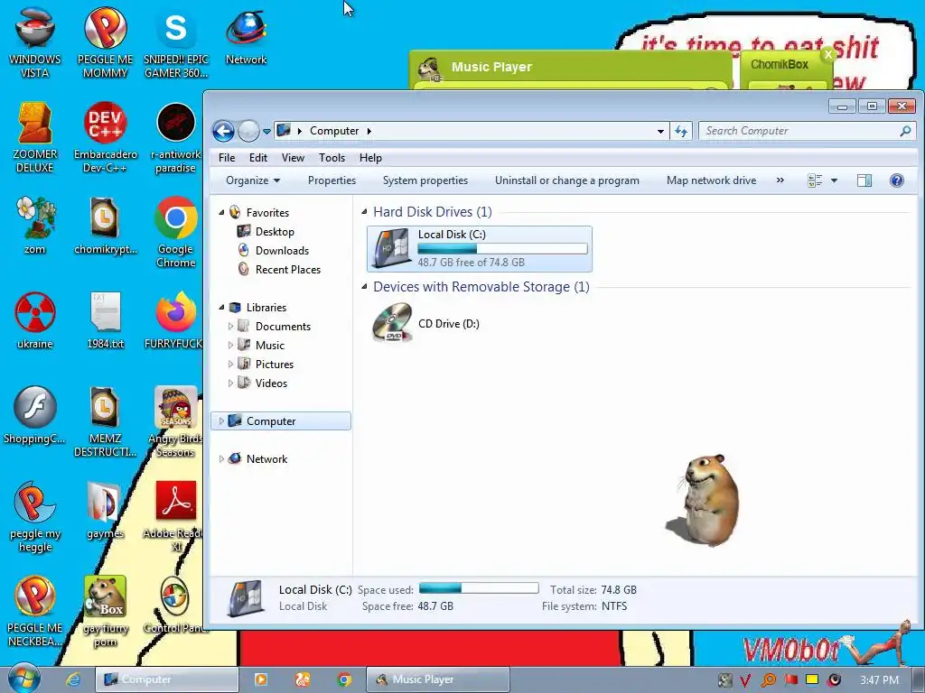Open the Organize dropdown
Image resolution: width=925 pixels, height=693 pixels.
click(x=253, y=180)
